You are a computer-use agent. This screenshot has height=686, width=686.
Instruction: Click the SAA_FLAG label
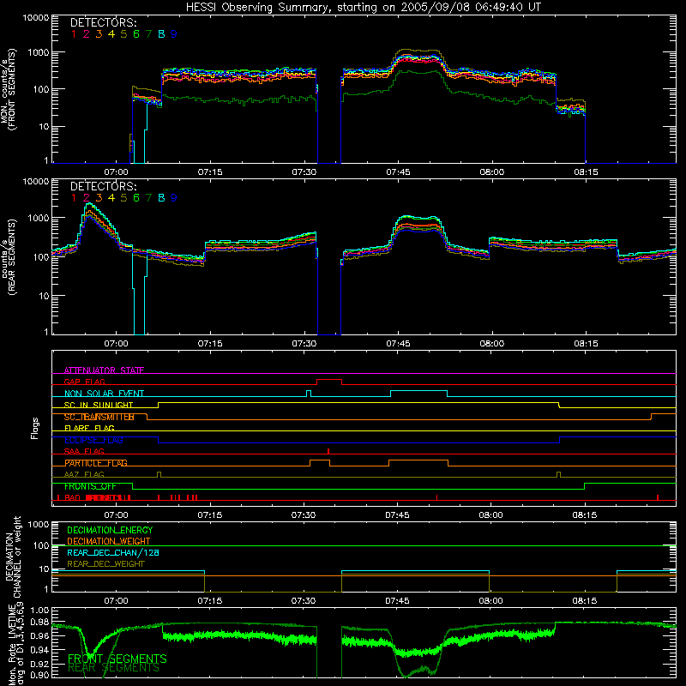[84, 451]
